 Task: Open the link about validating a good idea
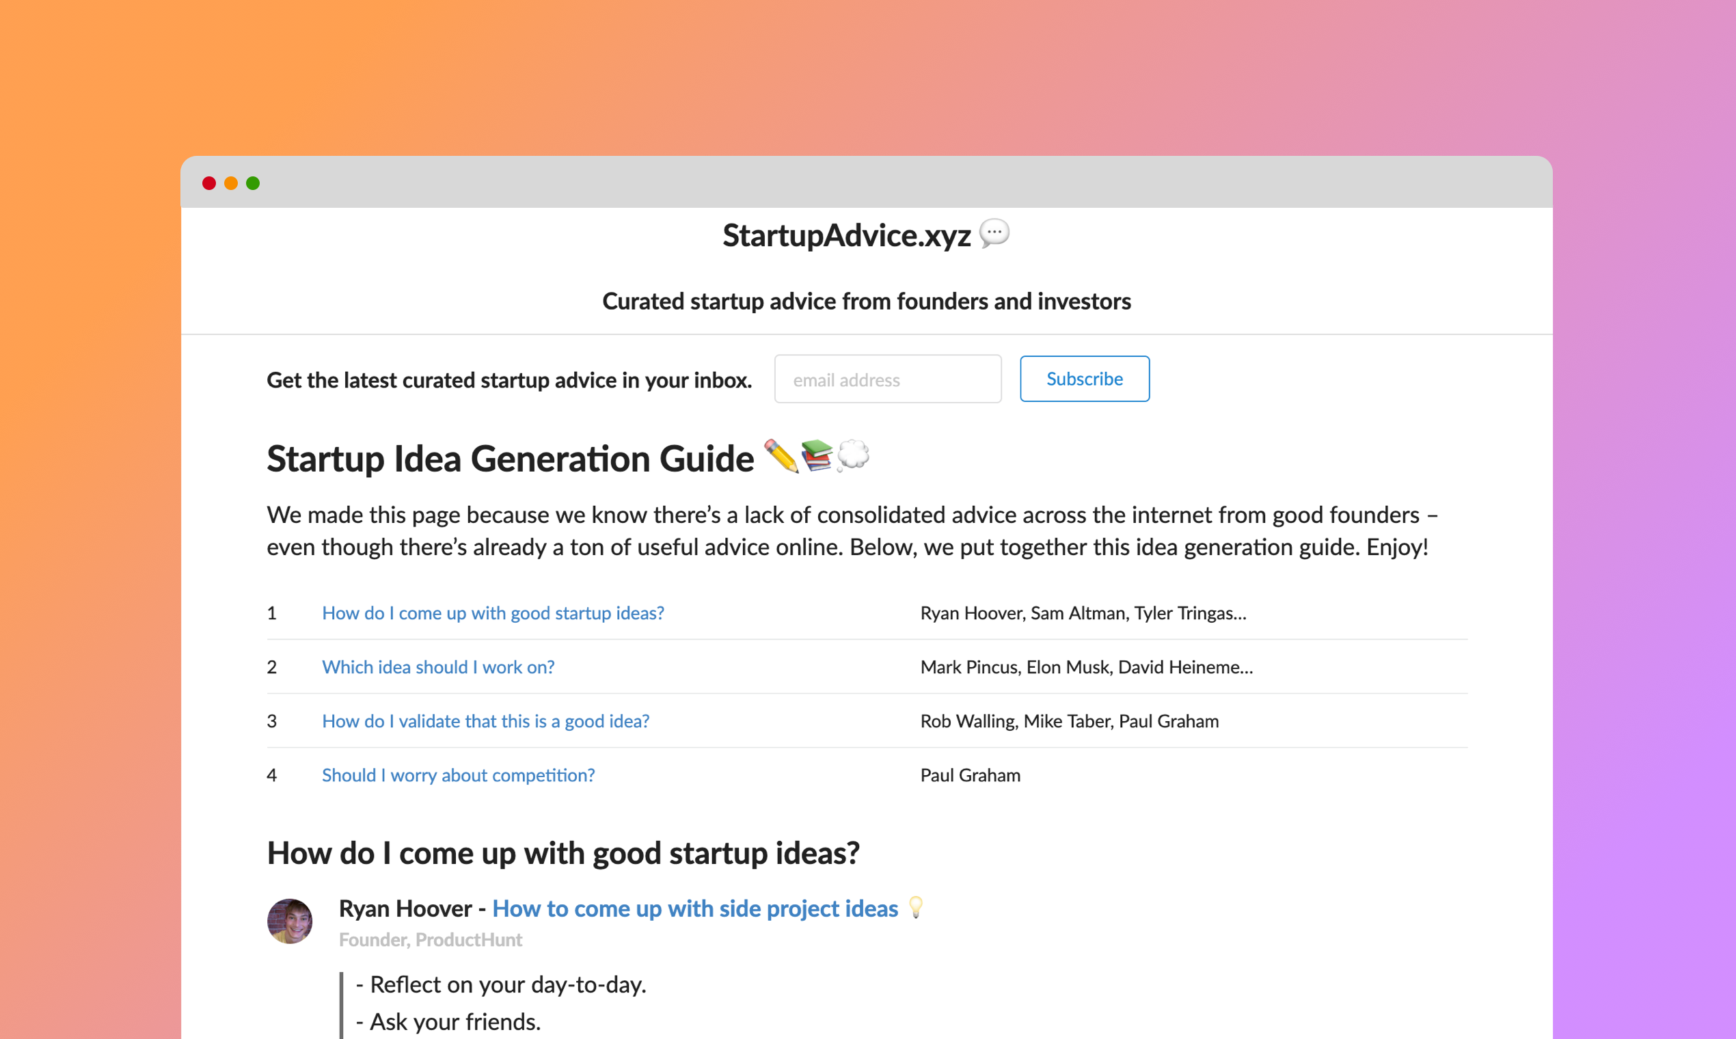click(486, 720)
